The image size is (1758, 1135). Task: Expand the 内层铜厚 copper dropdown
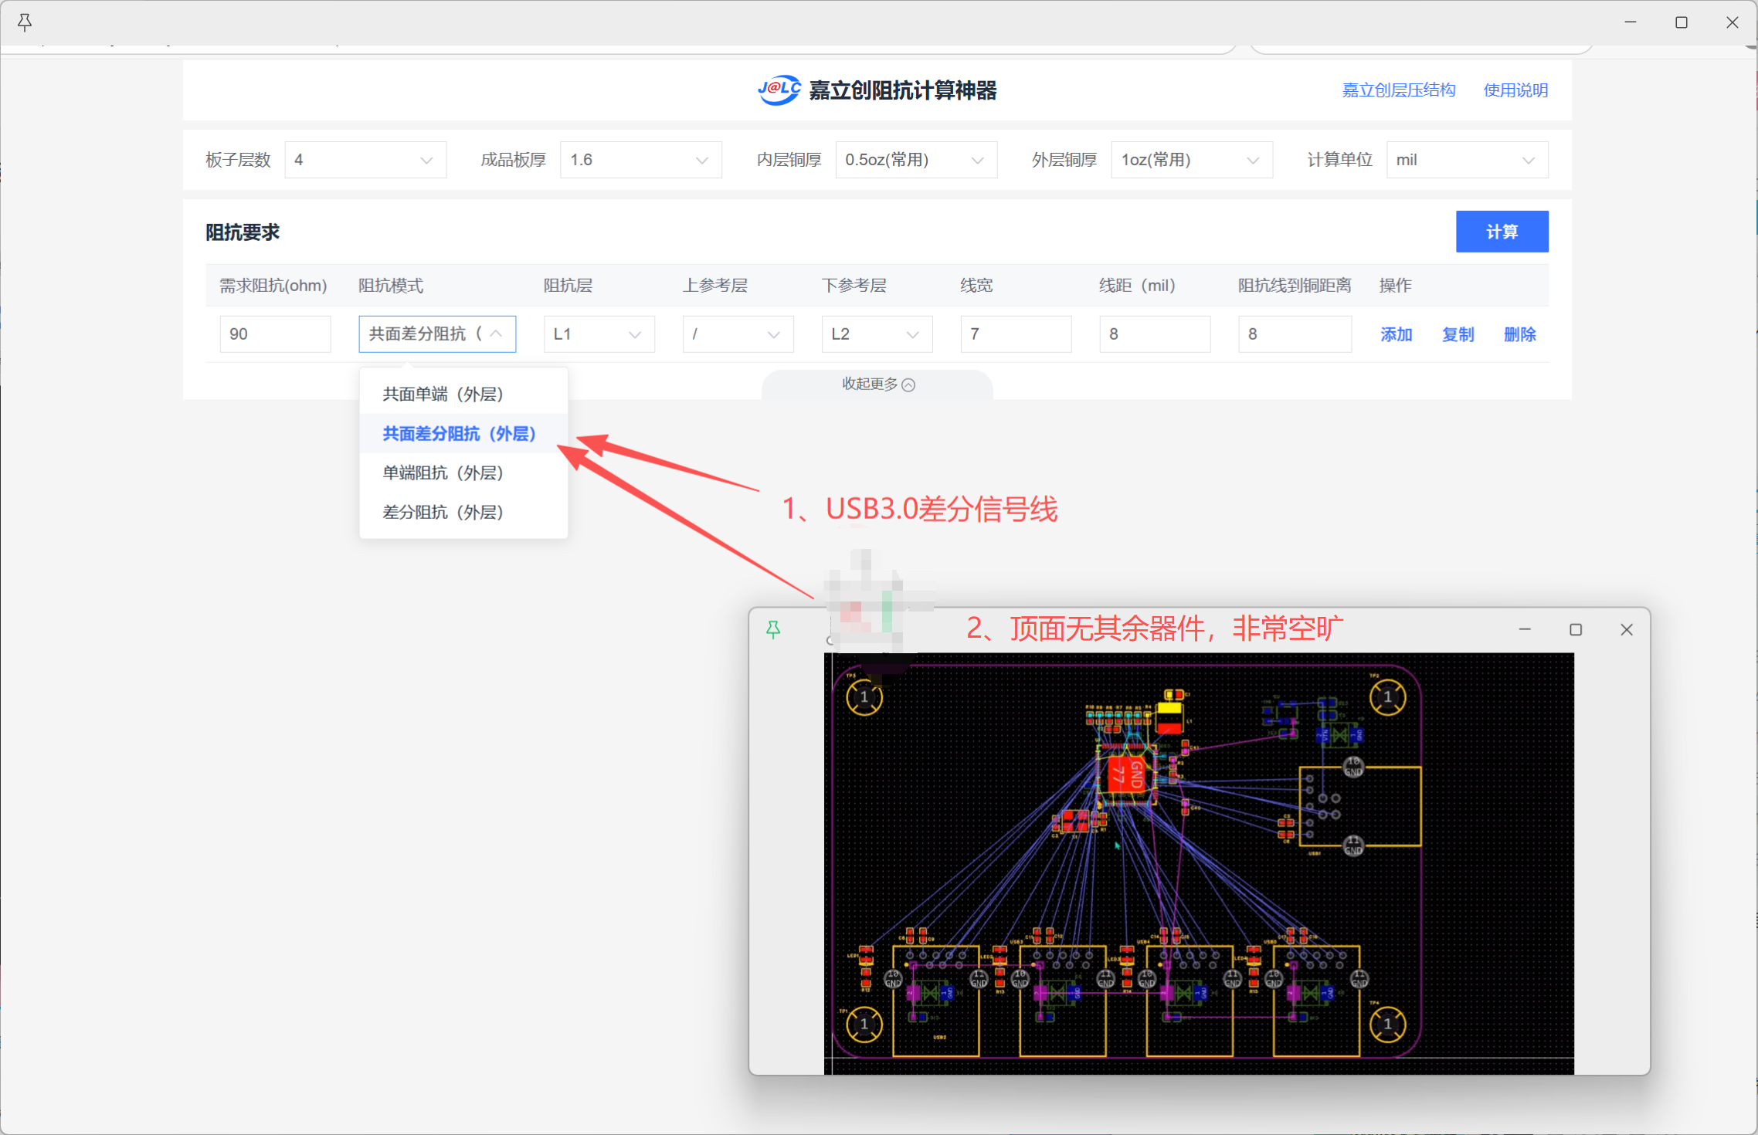915,160
